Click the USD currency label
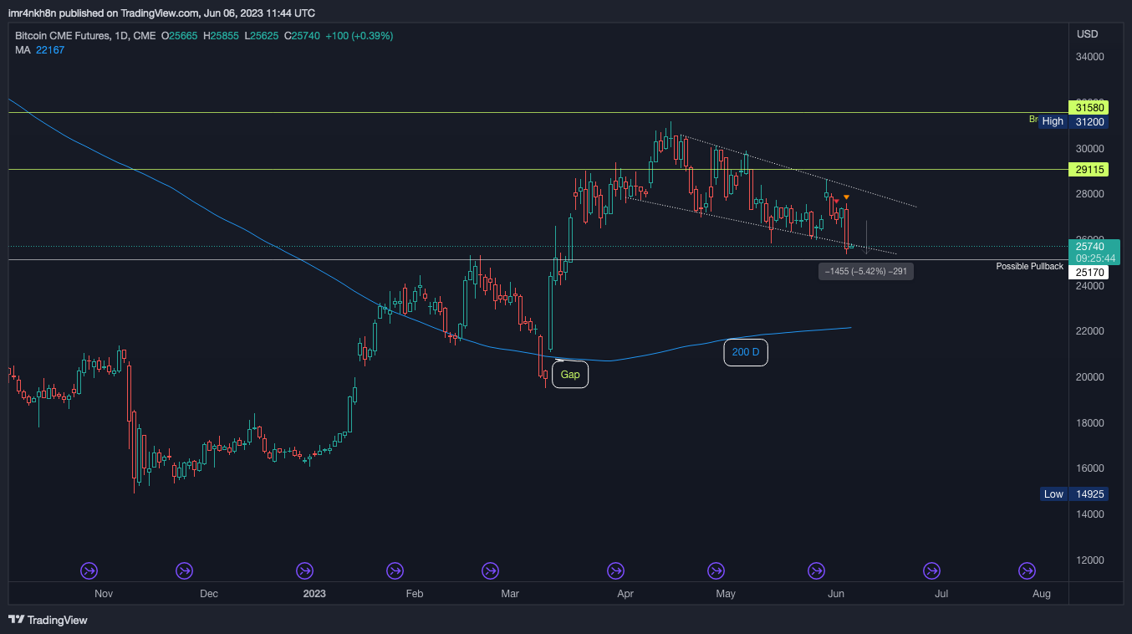Viewport: 1132px width, 634px height. pyautogui.click(x=1088, y=34)
